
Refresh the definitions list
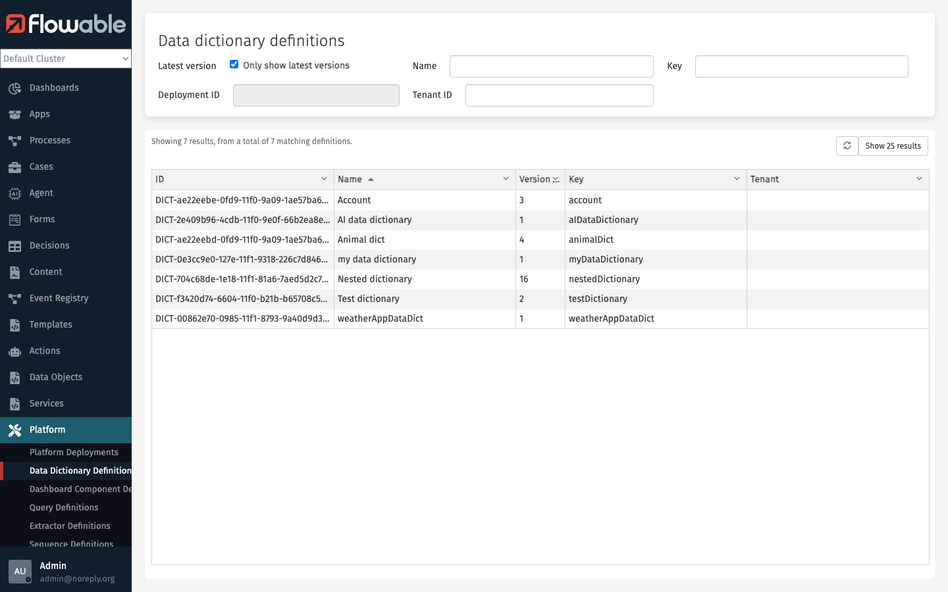(847, 145)
